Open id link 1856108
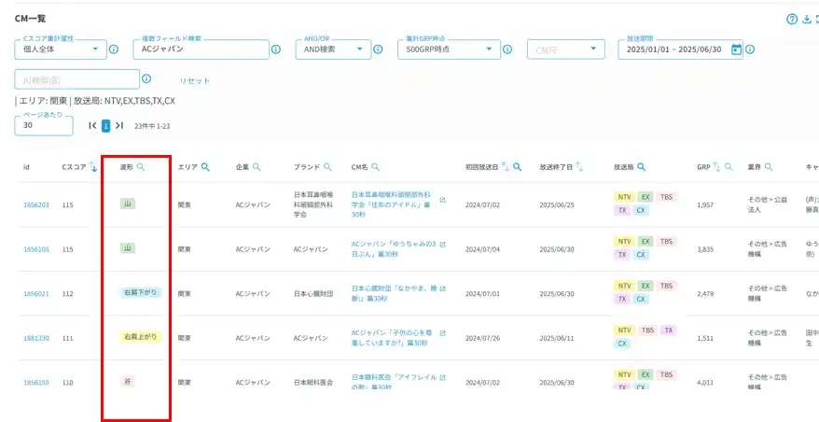 pos(36,249)
